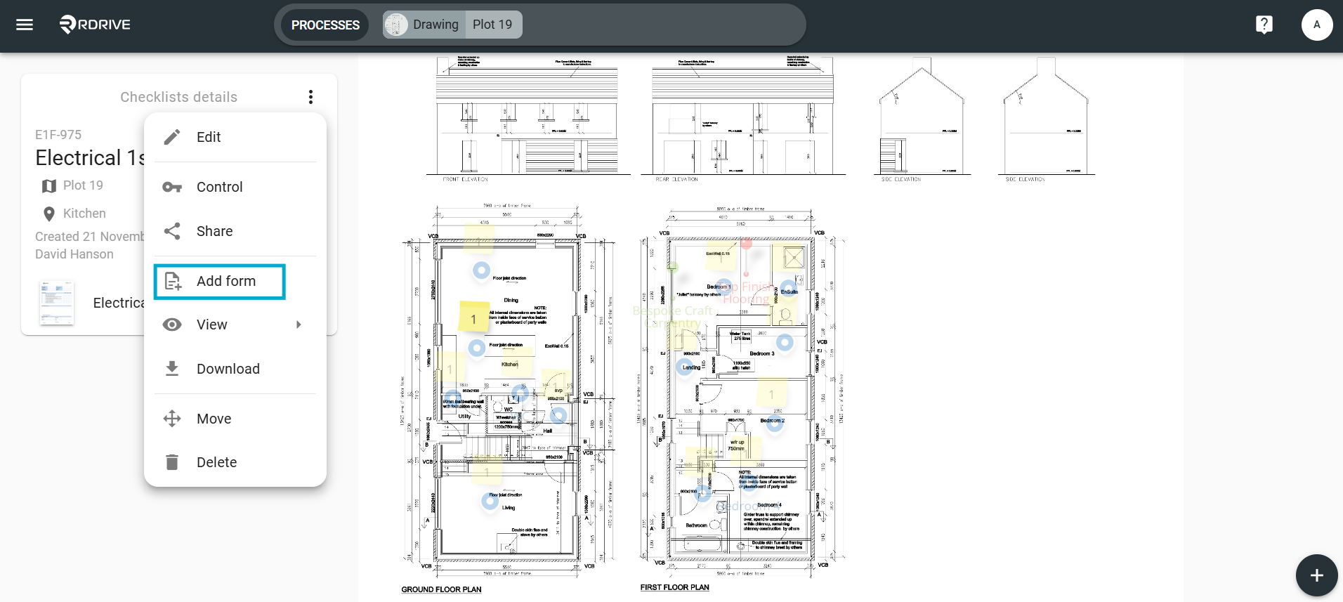Viewport: 1343px width, 602px height.
Task: Click the pencil Edit icon
Action: click(172, 137)
